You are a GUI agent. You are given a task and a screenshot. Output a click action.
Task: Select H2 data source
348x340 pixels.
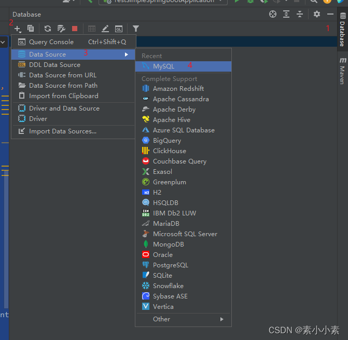[x=183, y=193]
